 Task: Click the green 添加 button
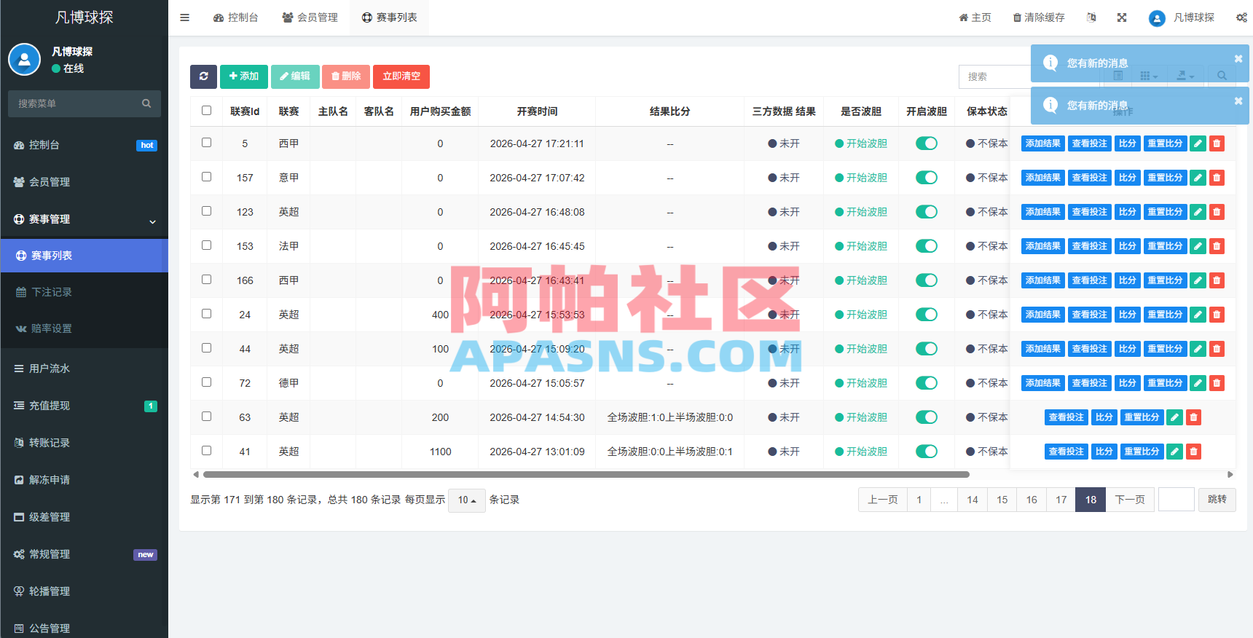tap(244, 76)
